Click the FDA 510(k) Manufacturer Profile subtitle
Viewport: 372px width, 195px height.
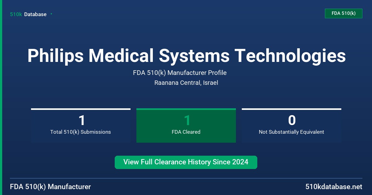(180, 73)
